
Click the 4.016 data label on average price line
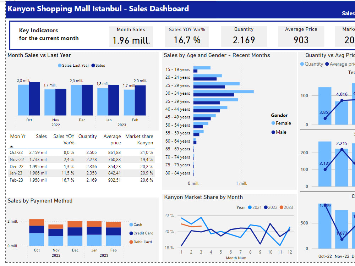coord(342,94)
